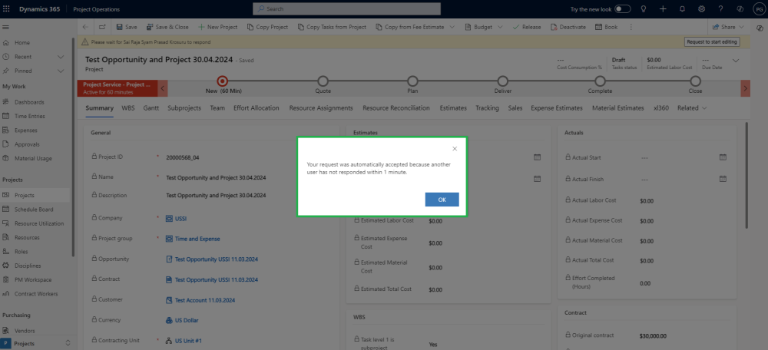Screen dimensions: 768x350
Task: Toggle the Try the new look switch
Action: click(623, 8)
